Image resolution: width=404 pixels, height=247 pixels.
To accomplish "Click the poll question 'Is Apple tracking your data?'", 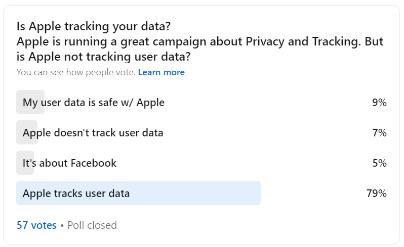I will click(x=94, y=26).
